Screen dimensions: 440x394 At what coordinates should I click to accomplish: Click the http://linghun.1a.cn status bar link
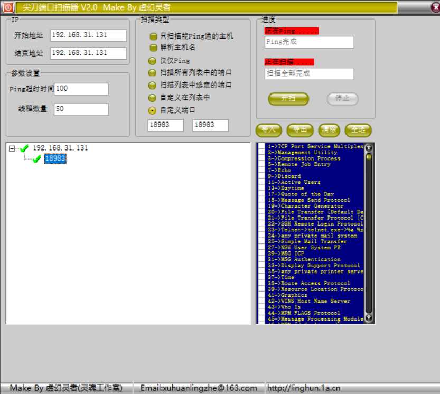pos(303,388)
